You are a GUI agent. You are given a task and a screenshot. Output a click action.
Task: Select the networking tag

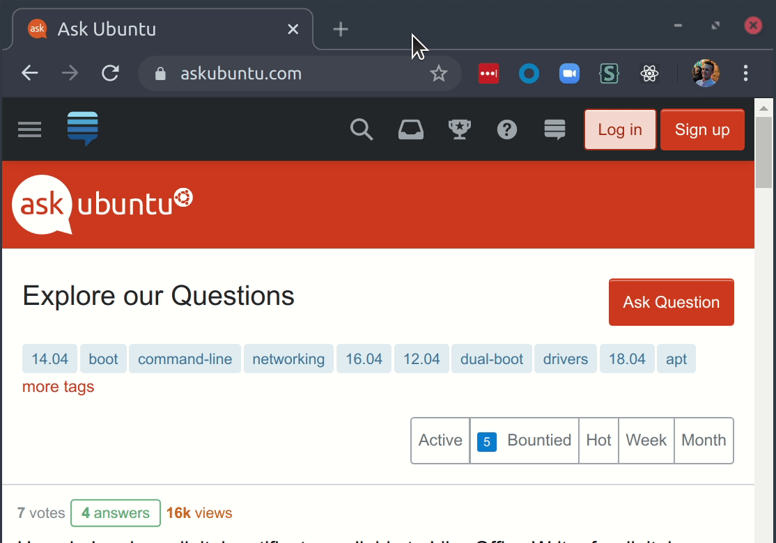click(288, 359)
